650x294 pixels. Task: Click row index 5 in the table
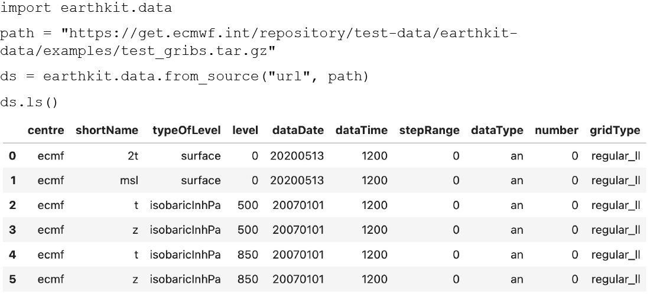(x=12, y=279)
